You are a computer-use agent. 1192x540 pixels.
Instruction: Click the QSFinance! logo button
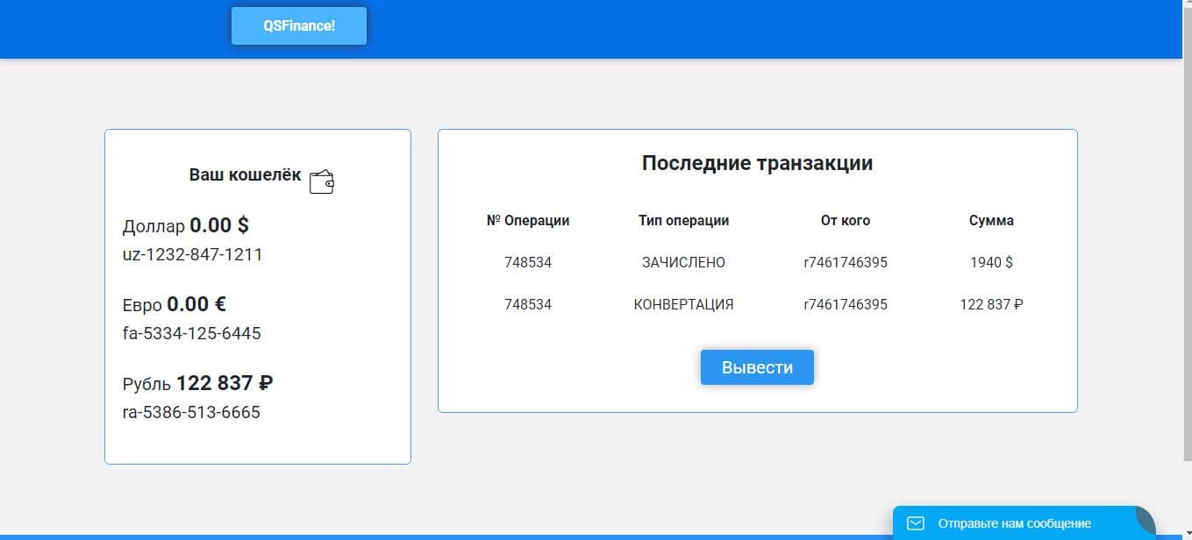[x=298, y=25]
